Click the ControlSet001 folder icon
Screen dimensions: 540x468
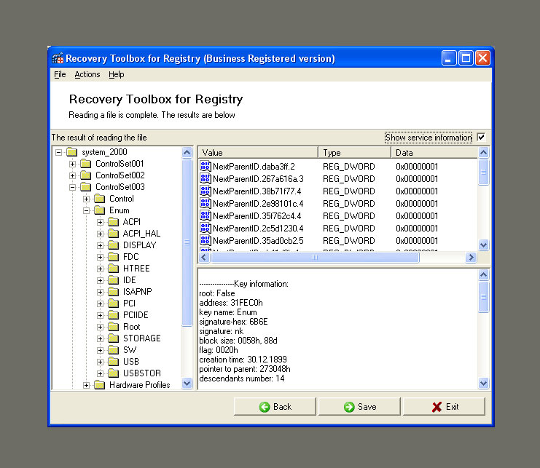coord(86,163)
